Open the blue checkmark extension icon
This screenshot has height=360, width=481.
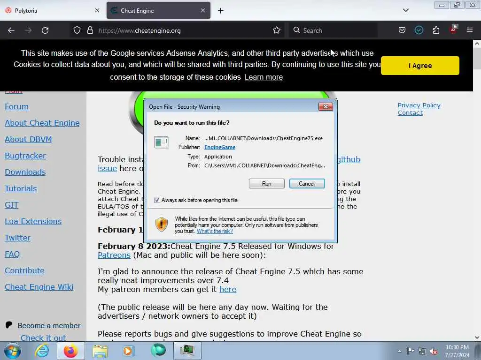click(419, 30)
